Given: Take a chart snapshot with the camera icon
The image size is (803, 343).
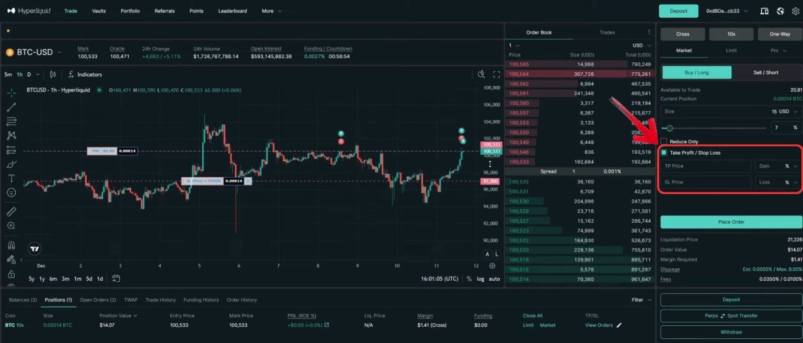Looking at the screenshot, I should [x=481, y=74].
